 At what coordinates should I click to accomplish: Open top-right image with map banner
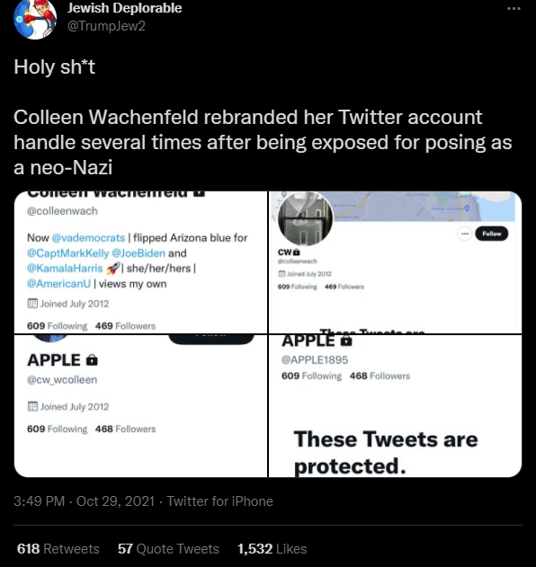(x=395, y=262)
